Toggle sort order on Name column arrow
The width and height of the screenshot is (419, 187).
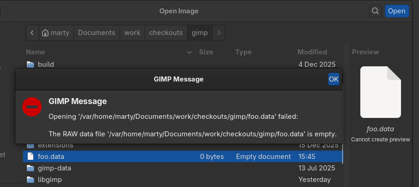[x=189, y=53]
